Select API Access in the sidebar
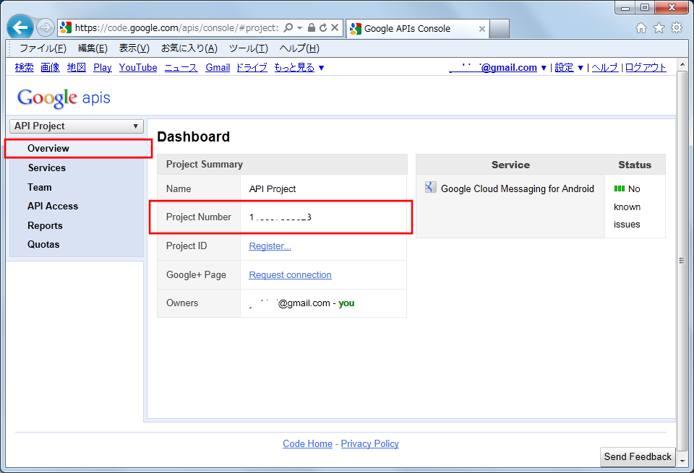The width and height of the screenshot is (694, 473). click(52, 206)
